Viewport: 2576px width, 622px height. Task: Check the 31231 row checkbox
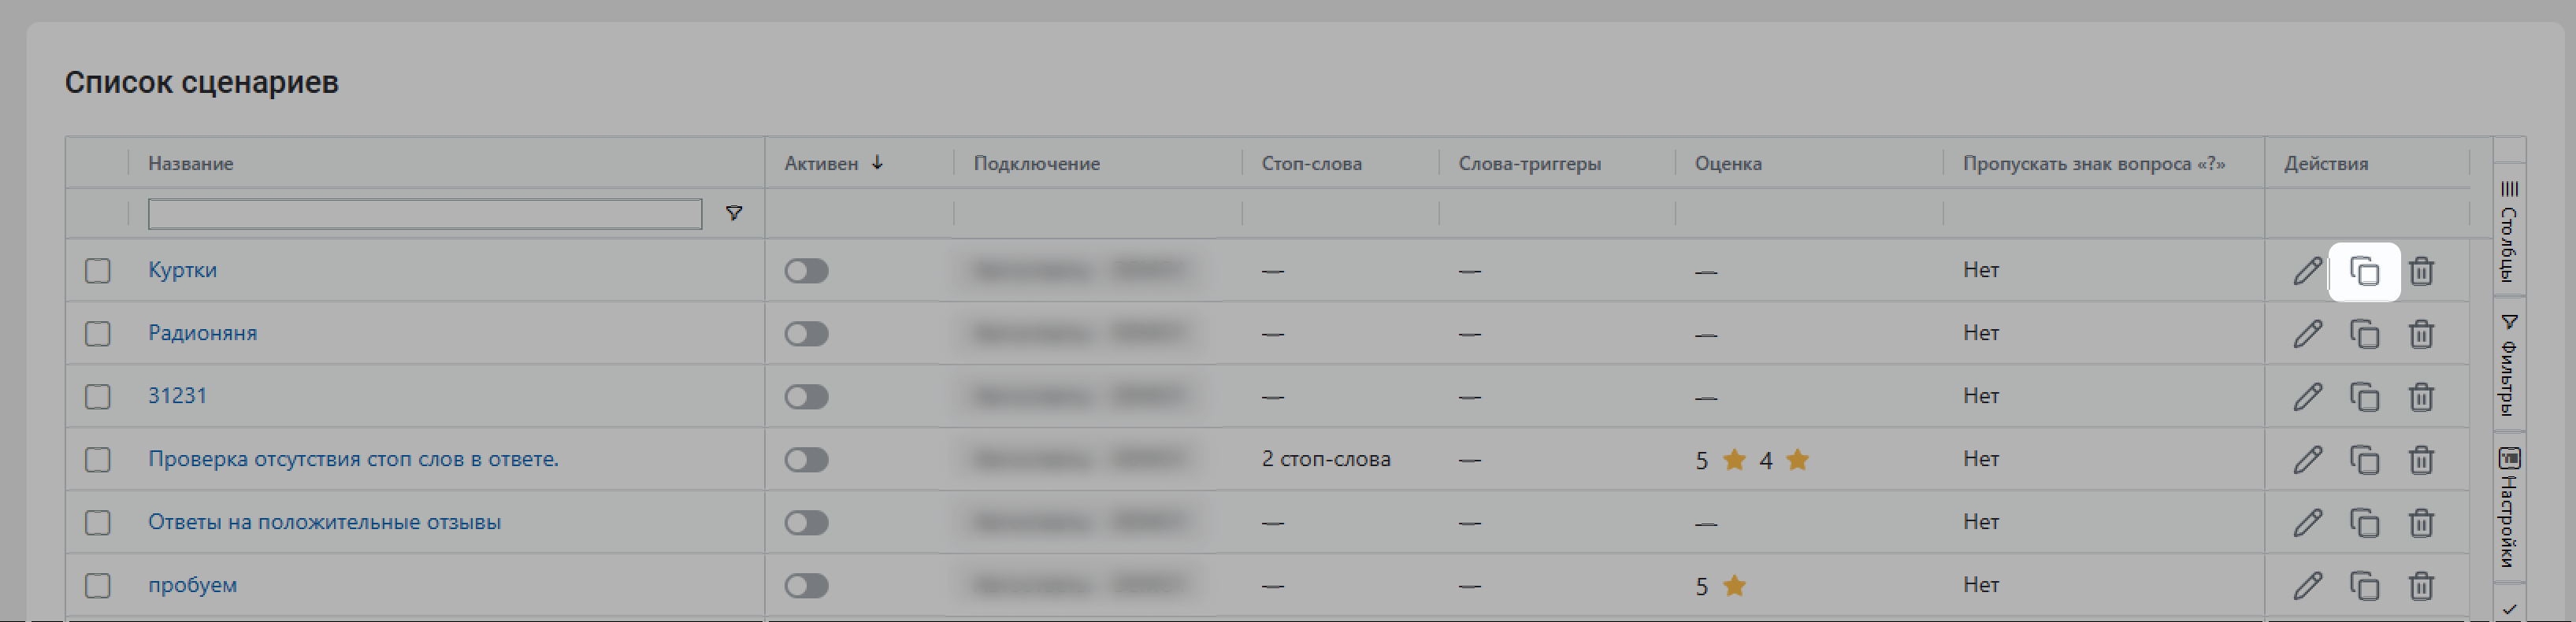(x=98, y=397)
